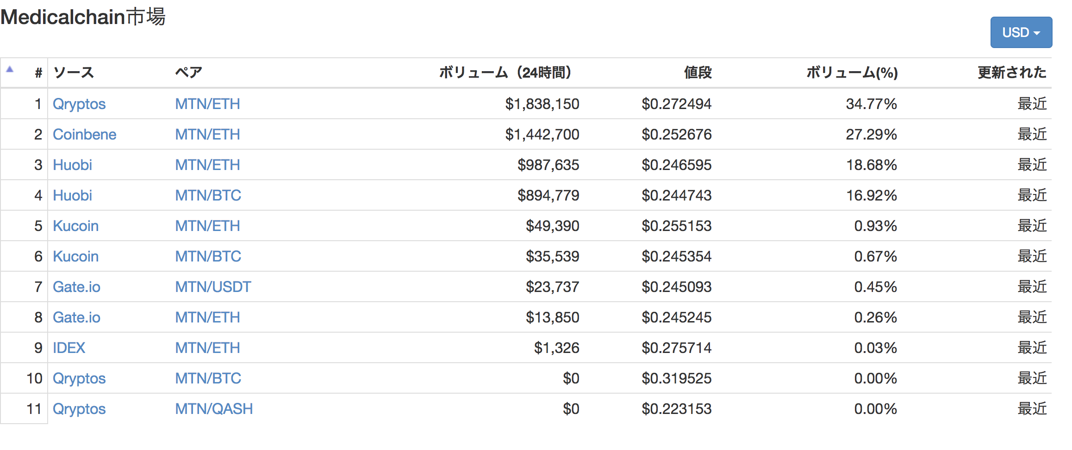Select volume share 0.67%
Viewport: 1072px width, 450px height.
(876, 256)
